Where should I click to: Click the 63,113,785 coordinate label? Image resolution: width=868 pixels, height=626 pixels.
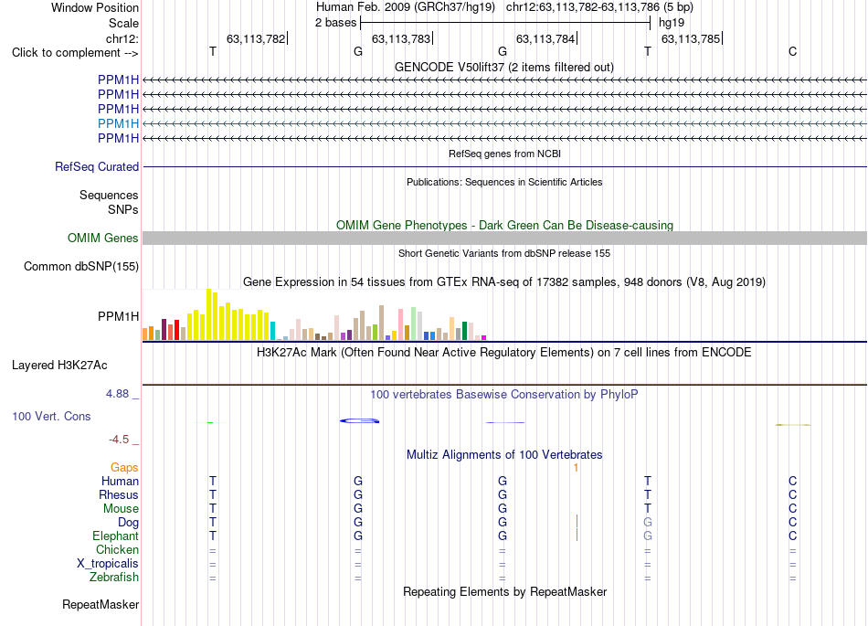click(691, 38)
